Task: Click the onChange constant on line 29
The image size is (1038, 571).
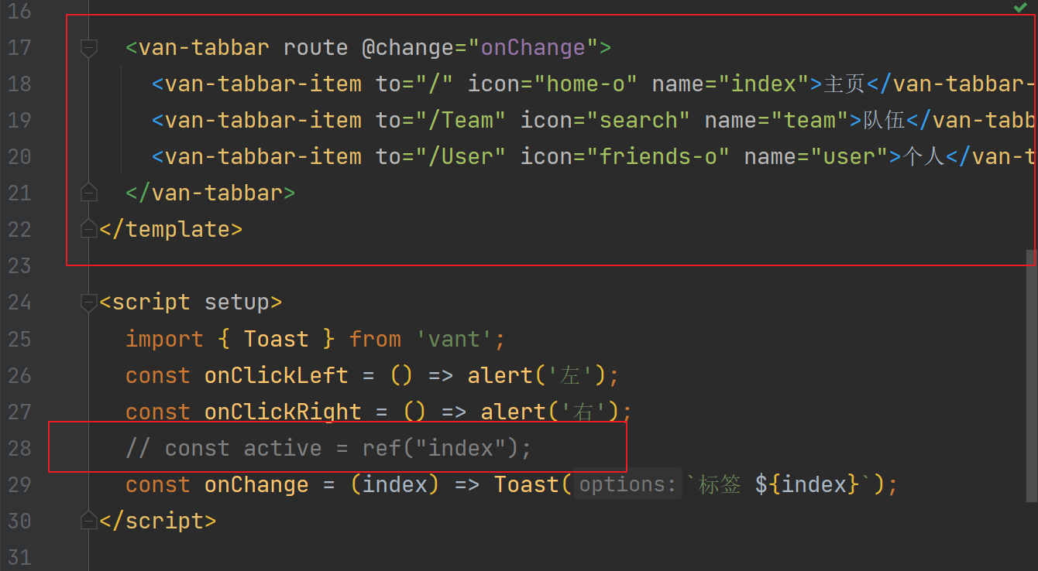Action: (256, 485)
